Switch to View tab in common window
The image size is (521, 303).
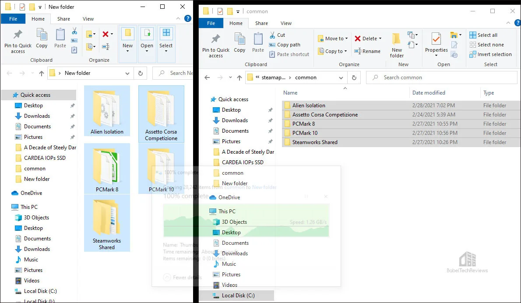(x=286, y=23)
